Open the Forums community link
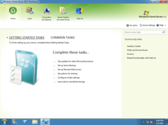Viewport: 168px width, 125px height. coord(130,54)
